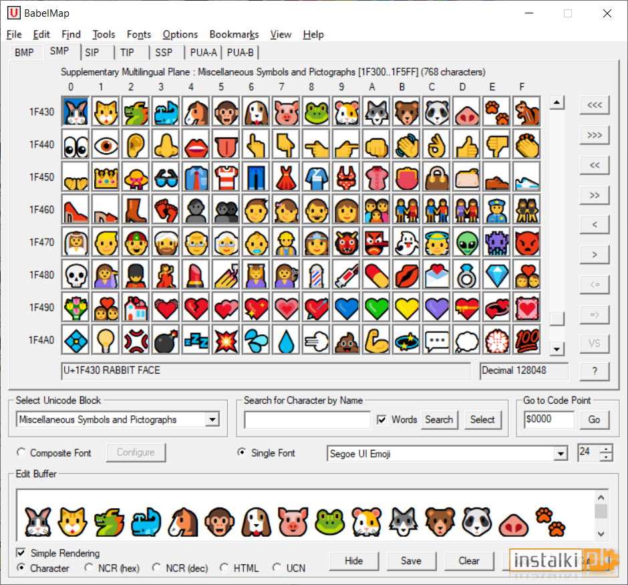Pick the panda face character in grid
The image size is (628, 585).
click(x=437, y=112)
